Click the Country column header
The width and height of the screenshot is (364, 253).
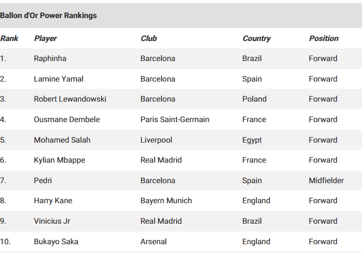tap(256, 39)
